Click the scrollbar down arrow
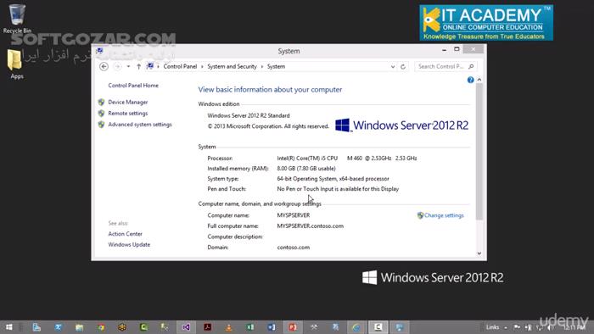The width and height of the screenshot is (594, 334). pos(479,253)
